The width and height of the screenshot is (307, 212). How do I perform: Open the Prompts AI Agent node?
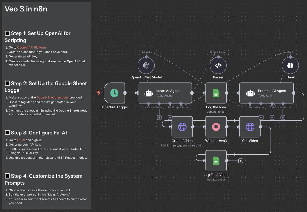[x=266, y=93]
